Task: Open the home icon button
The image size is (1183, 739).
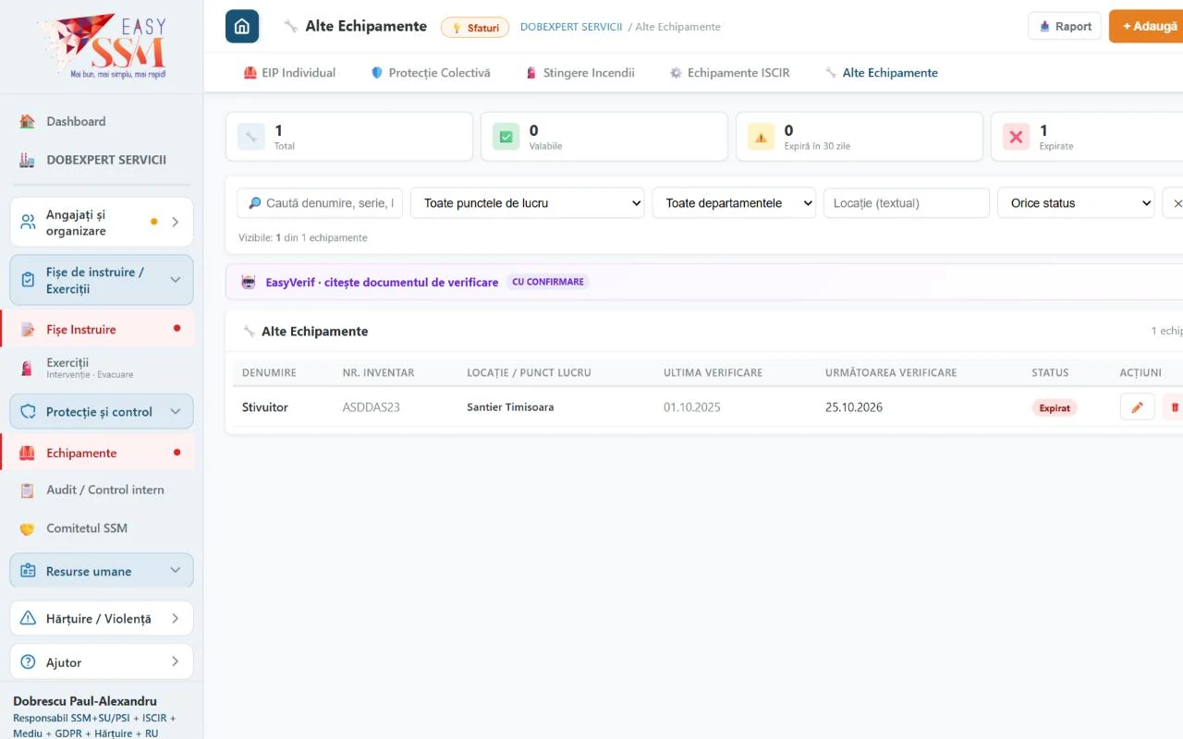Action: click(x=242, y=26)
